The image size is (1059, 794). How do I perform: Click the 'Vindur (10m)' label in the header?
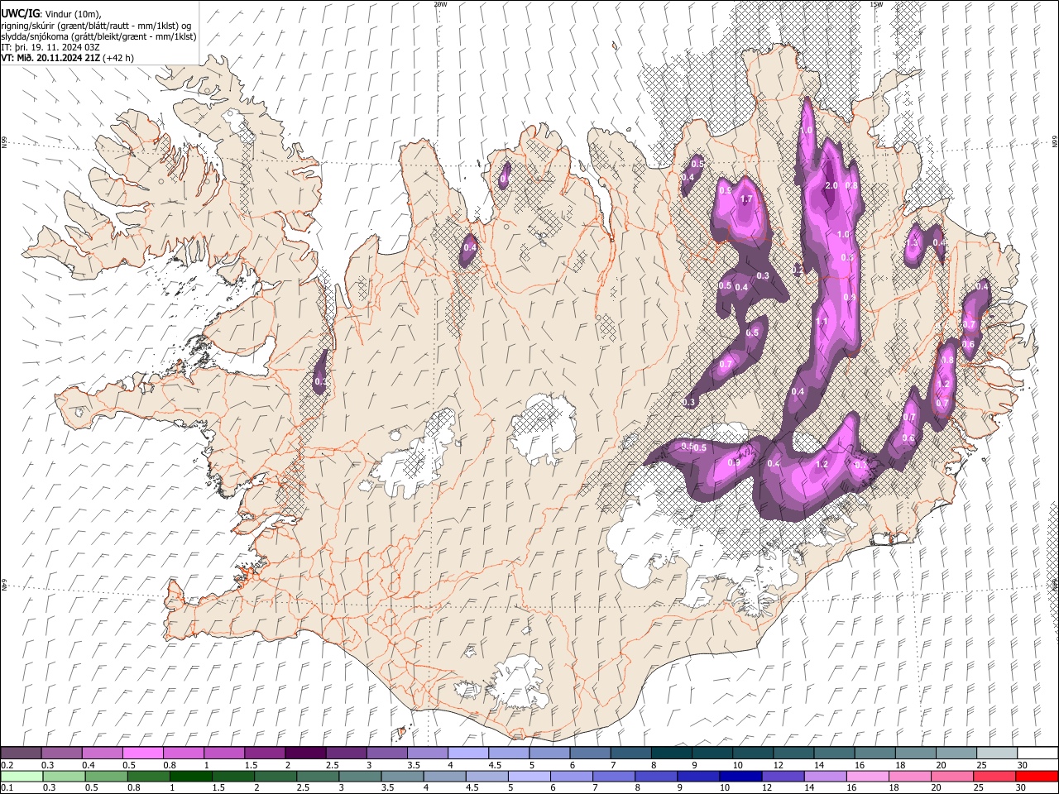click(72, 14)
